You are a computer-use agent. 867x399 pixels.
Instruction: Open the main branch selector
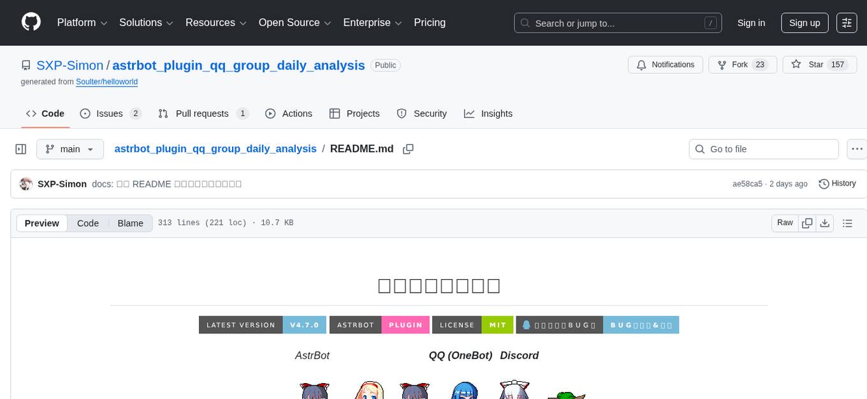70,149
